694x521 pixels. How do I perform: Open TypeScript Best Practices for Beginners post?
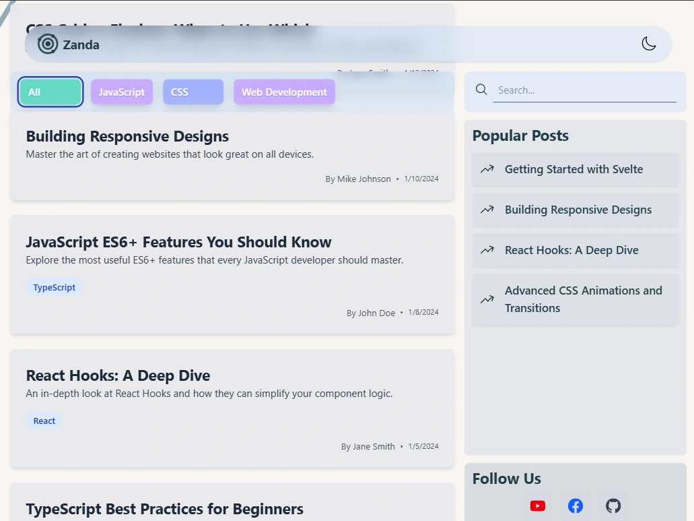(x=164, y=509)
